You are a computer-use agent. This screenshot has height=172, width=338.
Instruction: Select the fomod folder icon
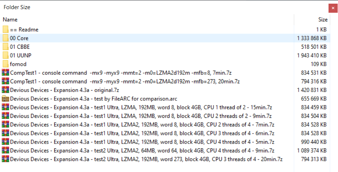[5, 64]
